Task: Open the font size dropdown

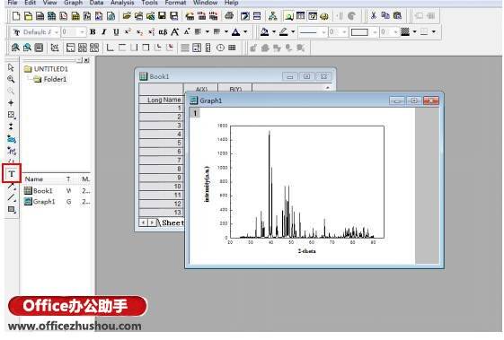Action: pos(83,32)
